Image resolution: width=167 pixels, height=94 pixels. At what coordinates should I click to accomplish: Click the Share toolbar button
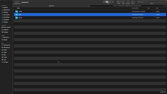click(x=123, y=2)
